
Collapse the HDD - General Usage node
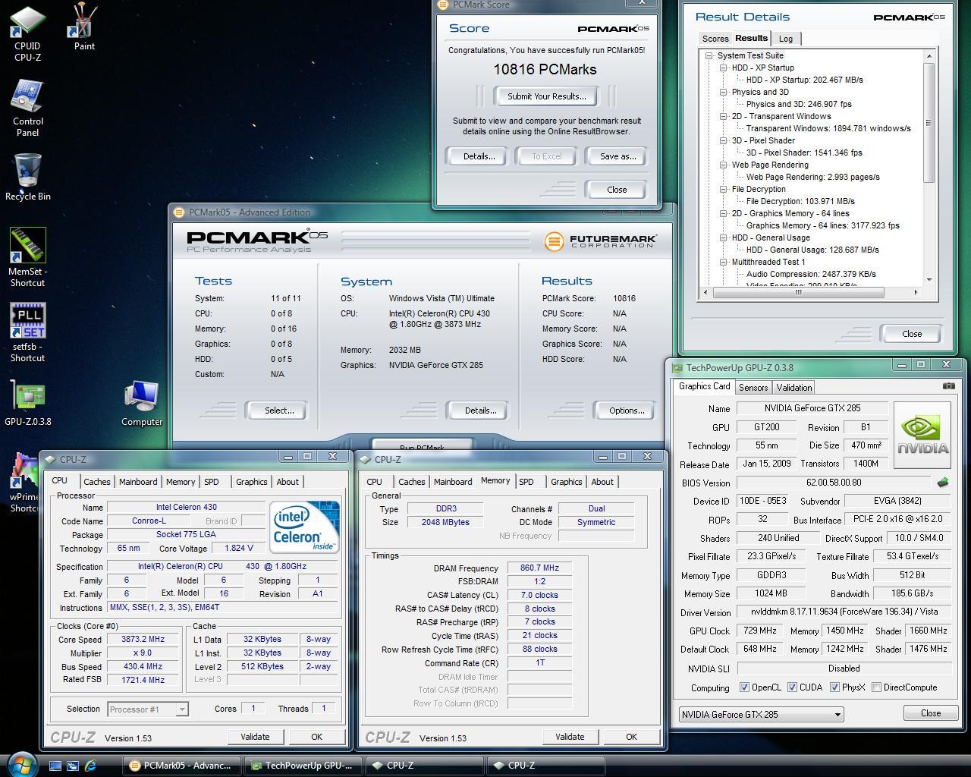coord(724,238)
